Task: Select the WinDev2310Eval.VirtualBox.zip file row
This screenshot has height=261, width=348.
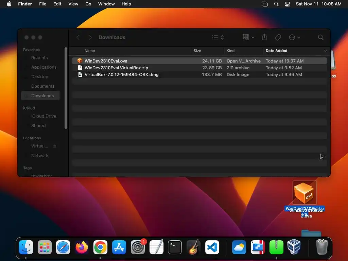Action: [x=199, y=68]
